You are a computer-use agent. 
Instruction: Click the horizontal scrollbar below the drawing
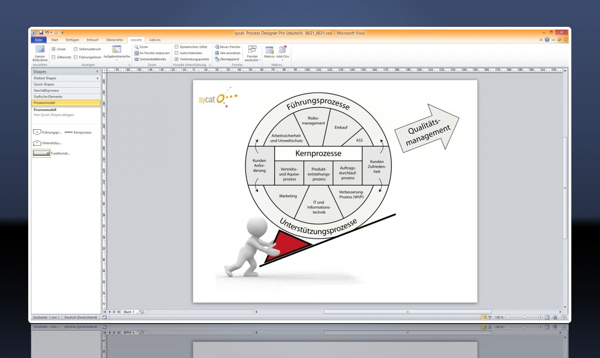tap(407, 312)
